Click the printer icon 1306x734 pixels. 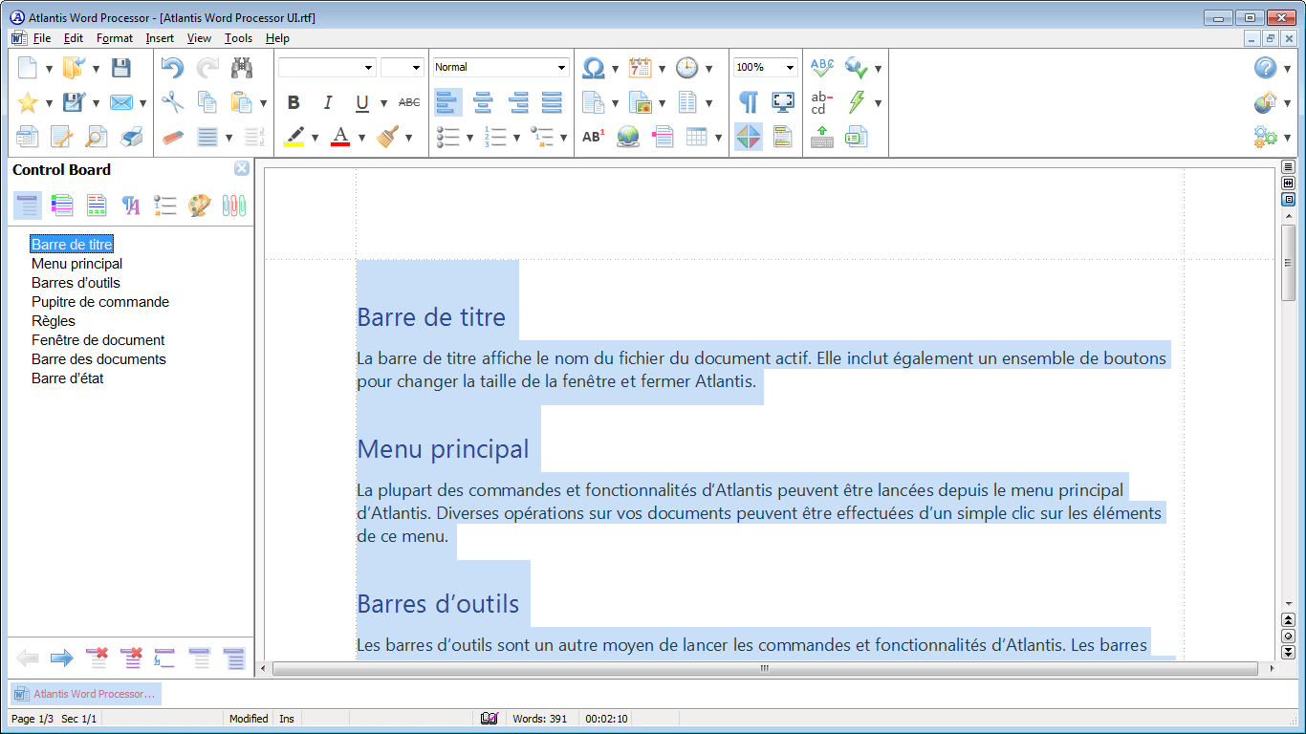pyautogui.click(x=131, y=137)
